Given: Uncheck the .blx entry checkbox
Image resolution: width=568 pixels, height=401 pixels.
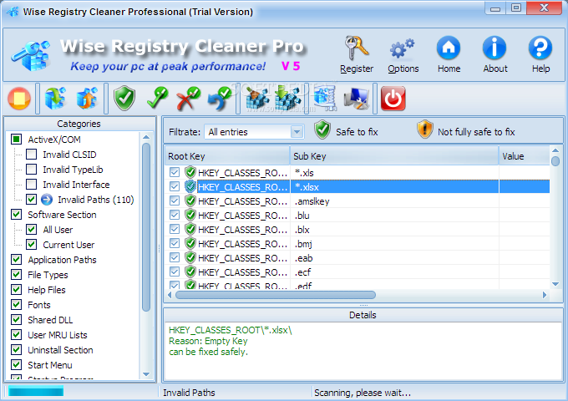Looking at the screenshot, I should pos(175,229).
